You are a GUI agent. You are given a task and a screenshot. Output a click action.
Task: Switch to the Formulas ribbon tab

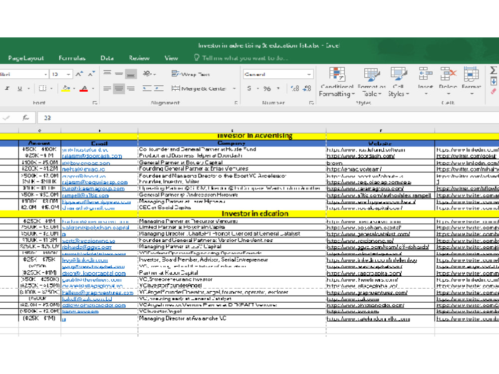[72, 58]
